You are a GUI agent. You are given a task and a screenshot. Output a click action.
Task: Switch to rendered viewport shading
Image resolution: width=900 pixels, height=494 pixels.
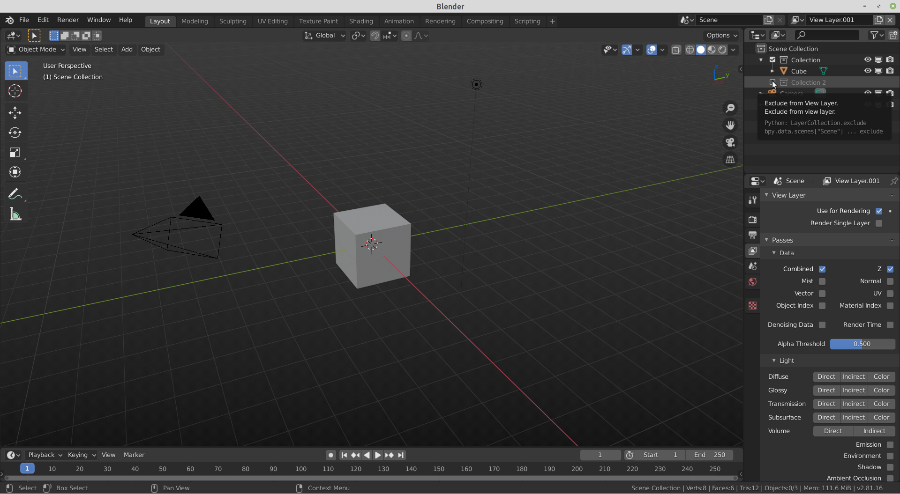(x=723, y=50)
